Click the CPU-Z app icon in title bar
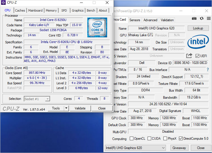Viewport: 212px width, 153px height. pos(3,3)
